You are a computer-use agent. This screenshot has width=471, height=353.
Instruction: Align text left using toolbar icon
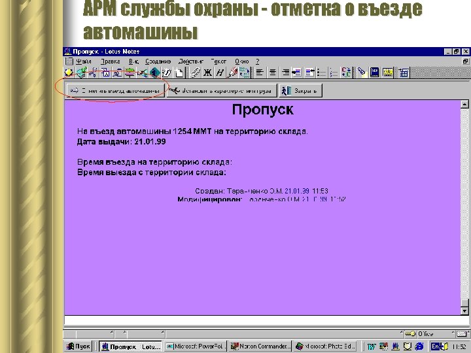pos(260,73)
